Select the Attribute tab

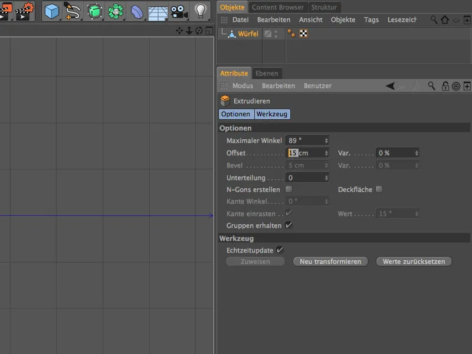point(234,73)
